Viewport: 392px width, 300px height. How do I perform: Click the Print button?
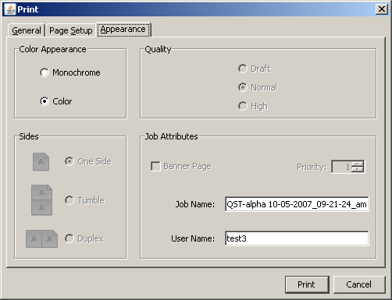coord(307,284)
